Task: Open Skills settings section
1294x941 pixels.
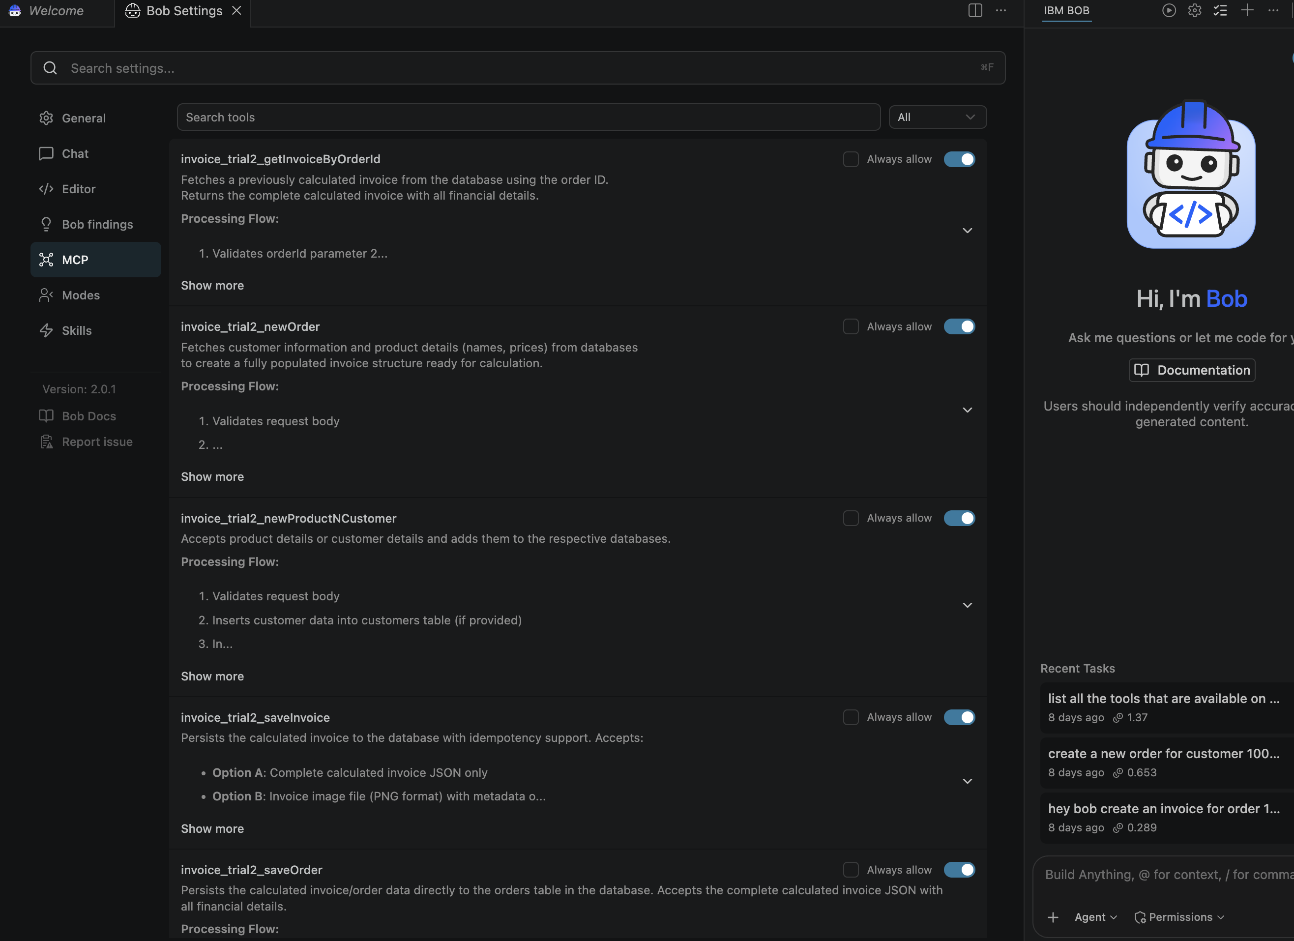Action: tap(96, 330)
